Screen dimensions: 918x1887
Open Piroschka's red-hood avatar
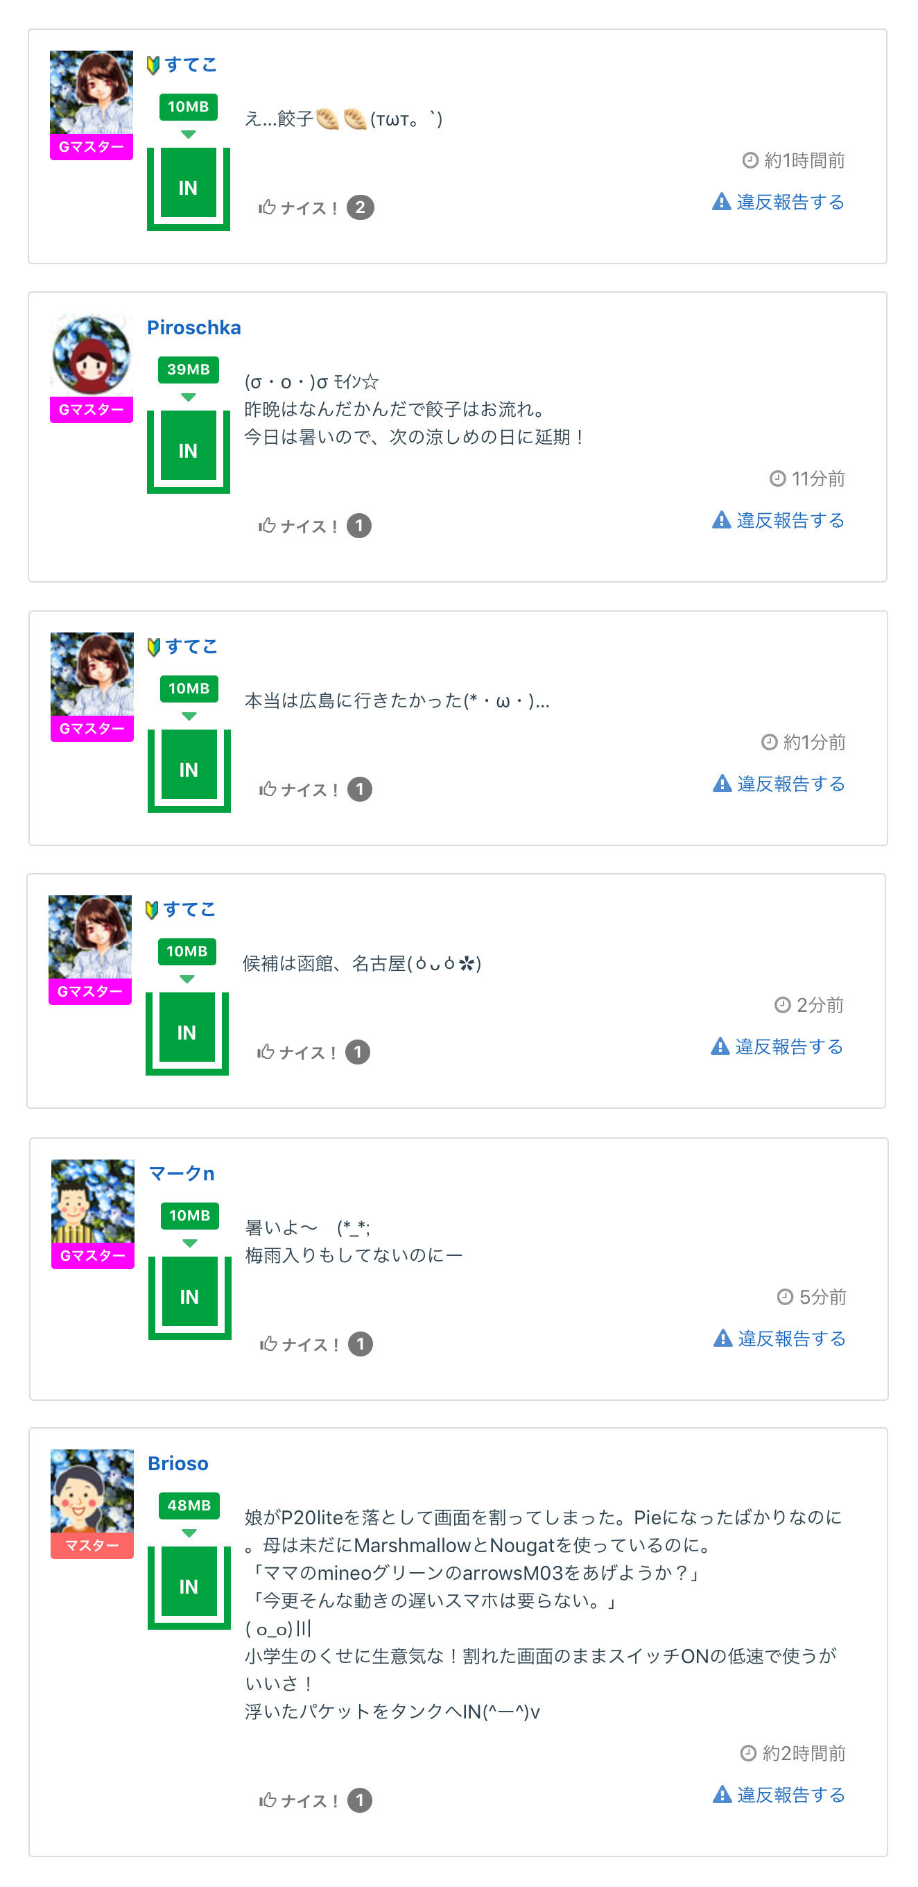(92, 355)
